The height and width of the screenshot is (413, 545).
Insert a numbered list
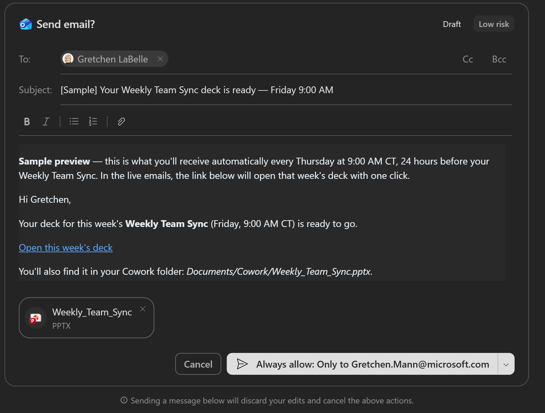pyautogui.click(x=93, y=122)
